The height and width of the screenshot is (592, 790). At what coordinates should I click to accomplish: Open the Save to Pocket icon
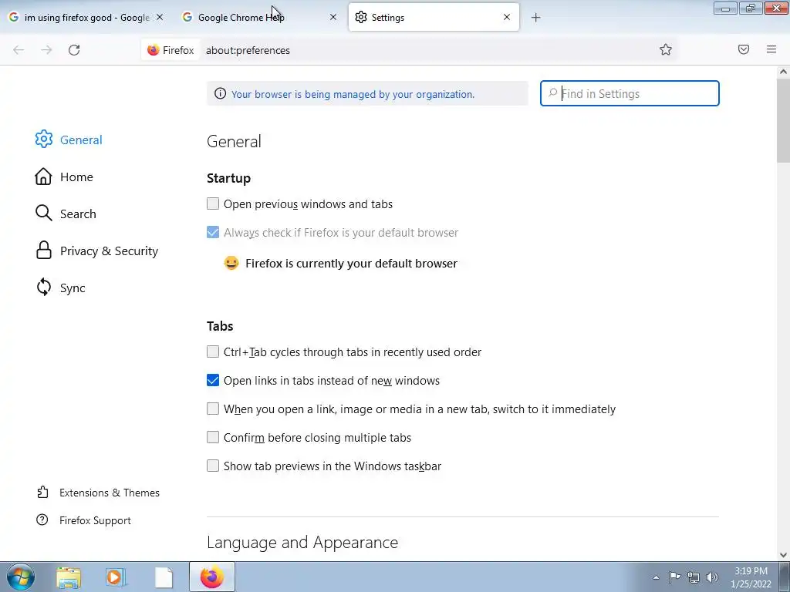744,49
